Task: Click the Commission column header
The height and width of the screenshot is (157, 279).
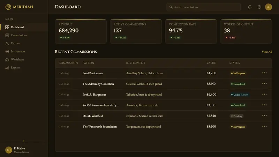Action: pos(68,63)
